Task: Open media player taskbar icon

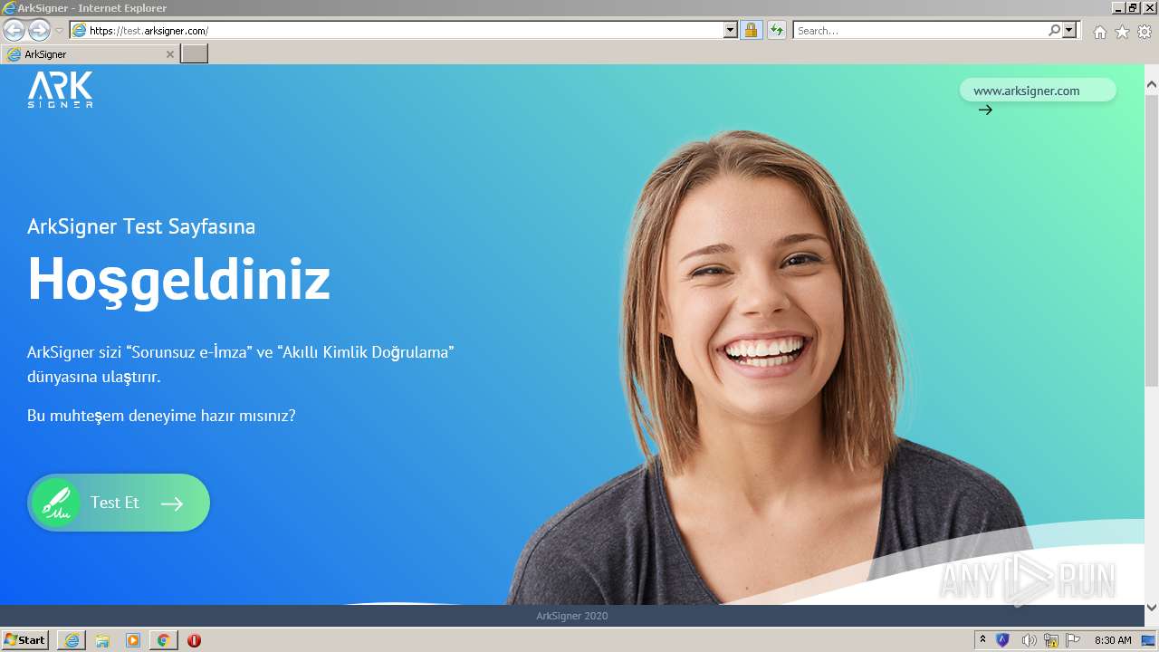Action: click(x=133, y=640)
